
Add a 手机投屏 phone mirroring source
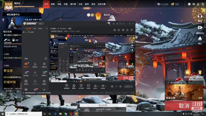click(81, 87)
